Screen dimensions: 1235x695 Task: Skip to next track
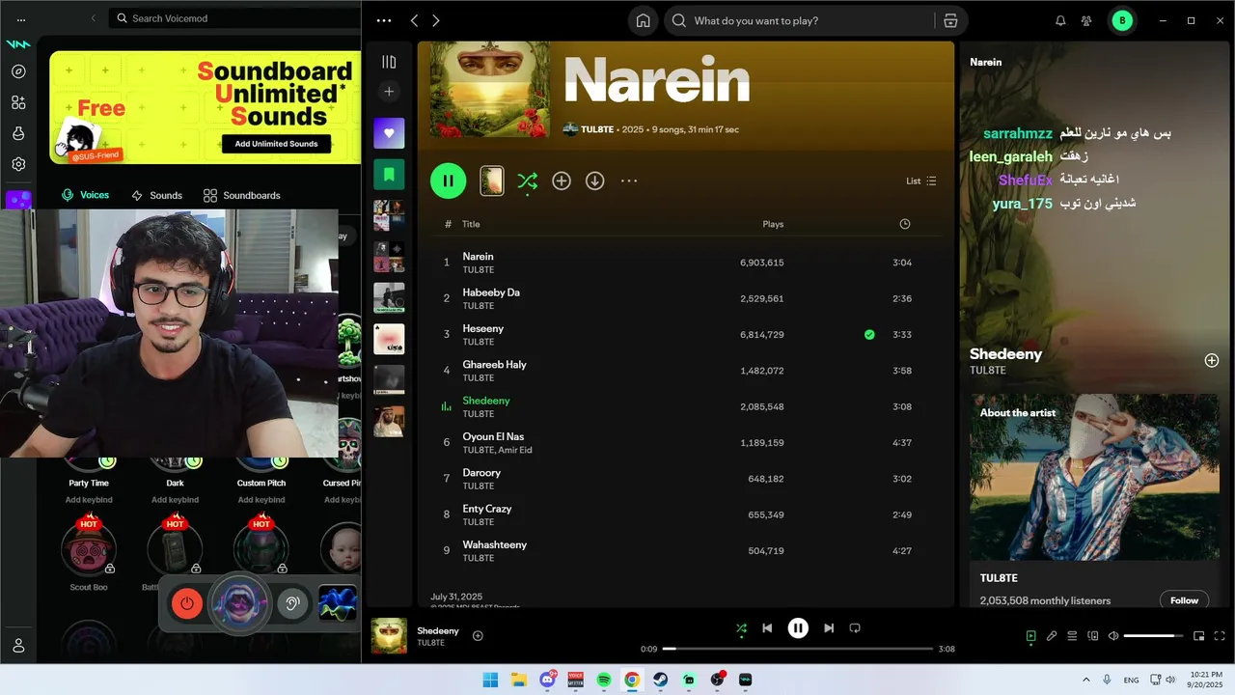coord(829,628)
